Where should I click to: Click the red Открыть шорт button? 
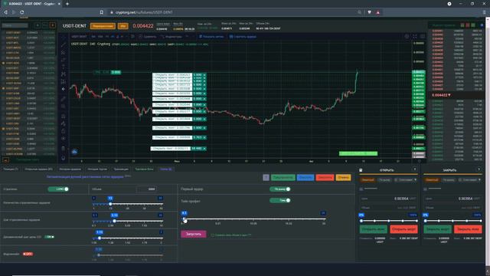click(403, 229)
